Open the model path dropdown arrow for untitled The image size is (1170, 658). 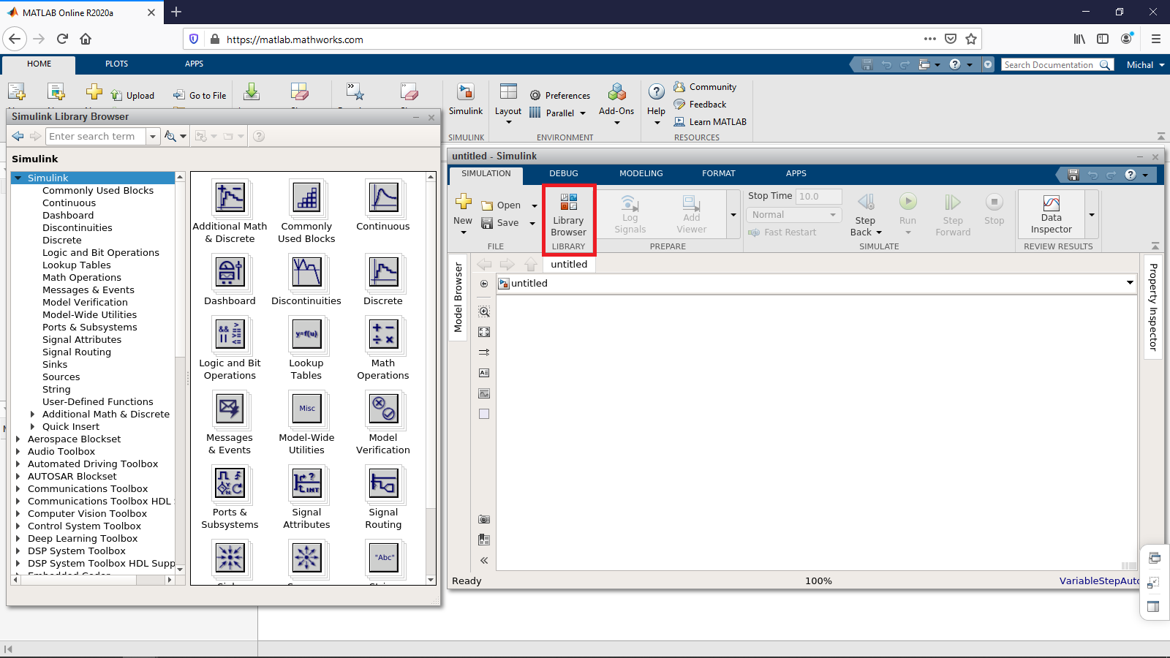coord(1130,283)
